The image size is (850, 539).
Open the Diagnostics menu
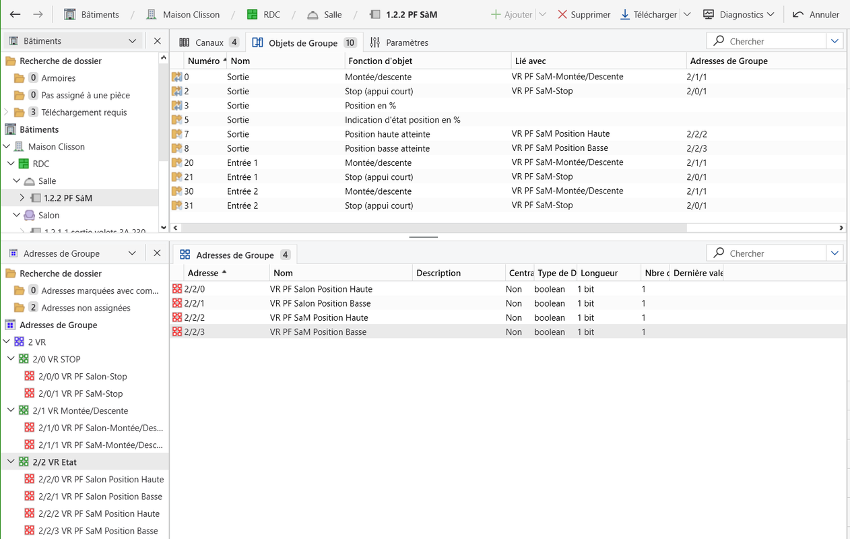(x=738, y=14)
